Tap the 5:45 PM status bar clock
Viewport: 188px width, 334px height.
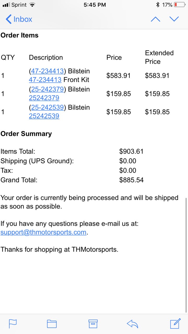click(95, 5)
